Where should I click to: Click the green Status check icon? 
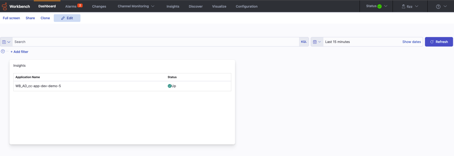[379, 6]
